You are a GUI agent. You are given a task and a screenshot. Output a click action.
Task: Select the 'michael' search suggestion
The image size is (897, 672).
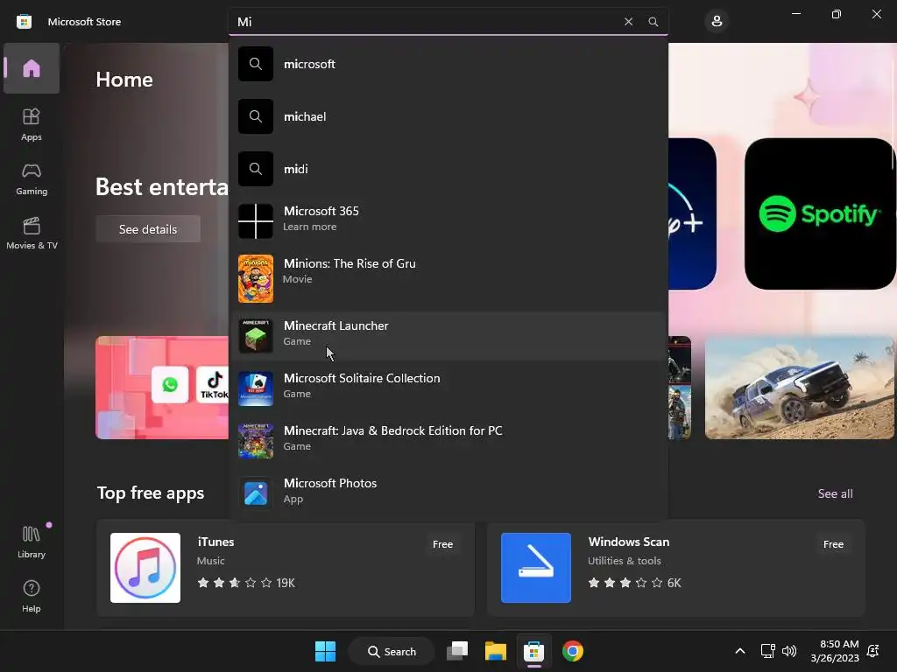point(448,116)
